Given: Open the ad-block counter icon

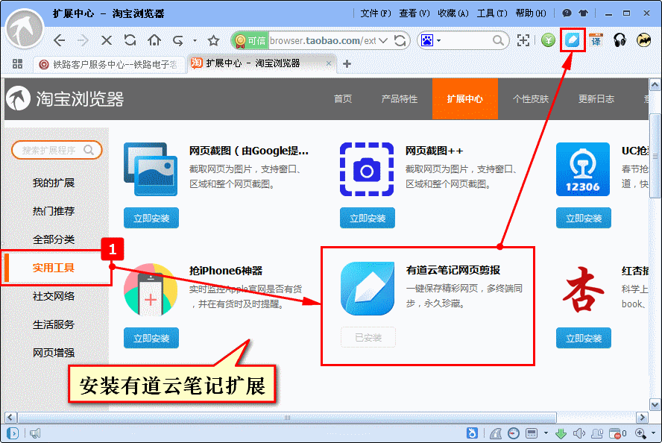Looking at the screenshot, I should [618, 433].
